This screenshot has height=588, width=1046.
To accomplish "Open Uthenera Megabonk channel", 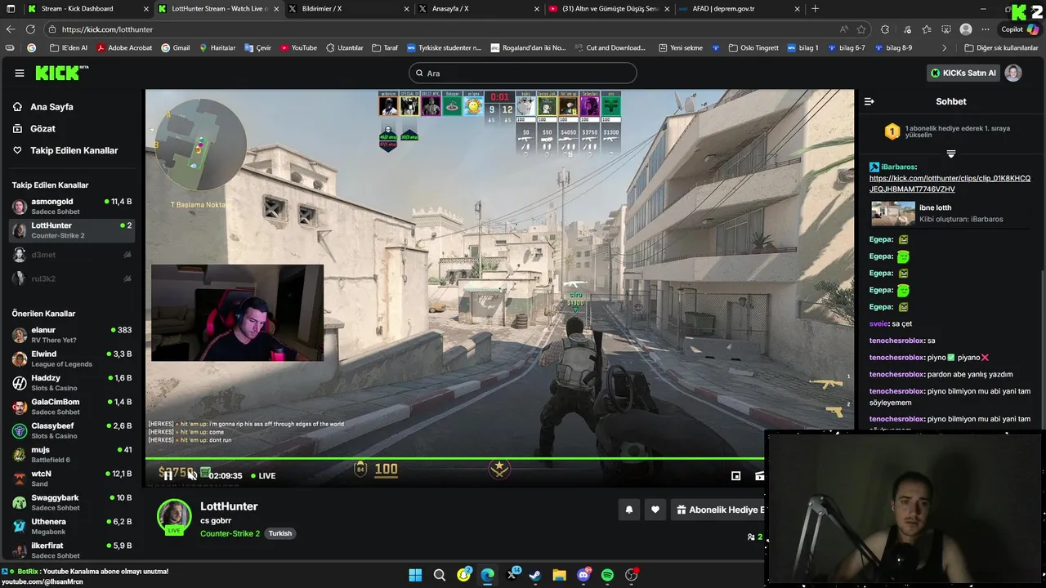I will click(x=72, y=526).
